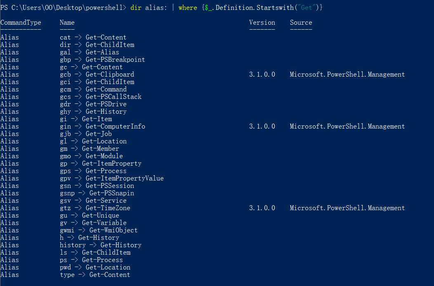This screenshot has width=434, height=286.
Task: Click the gal -> Get-Alias entry
Action: point(90,52)
